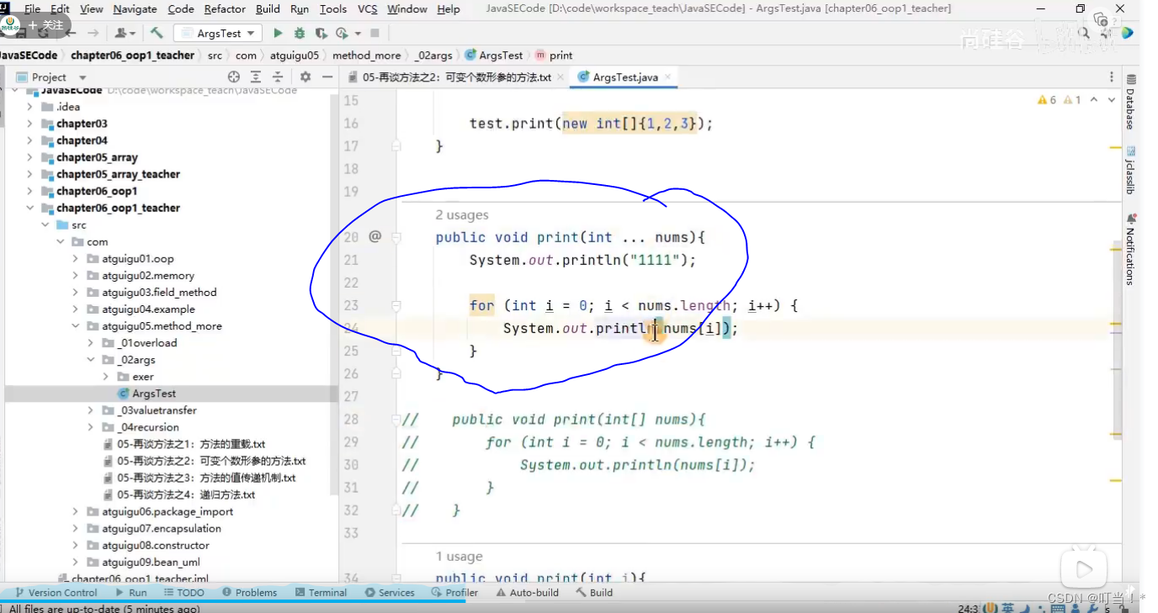Image resolution: width=1158 pixels, height=613 pixels.
Task: Click the green Run button in toolbar
Action: (x=278, y=33)
